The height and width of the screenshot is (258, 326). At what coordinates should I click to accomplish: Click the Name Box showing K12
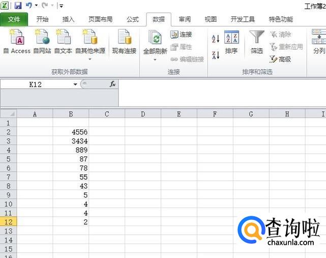click(x=35, y=84)
